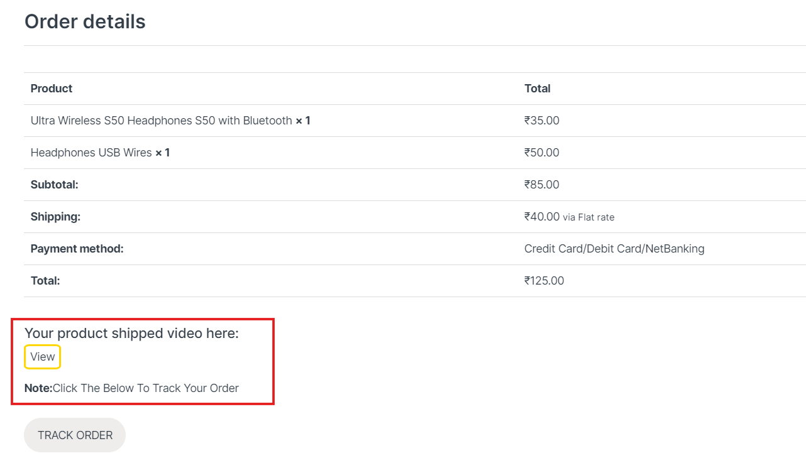The image size is (806, 463).
Task: Open the View shipped video link
Action: point(43,357)
